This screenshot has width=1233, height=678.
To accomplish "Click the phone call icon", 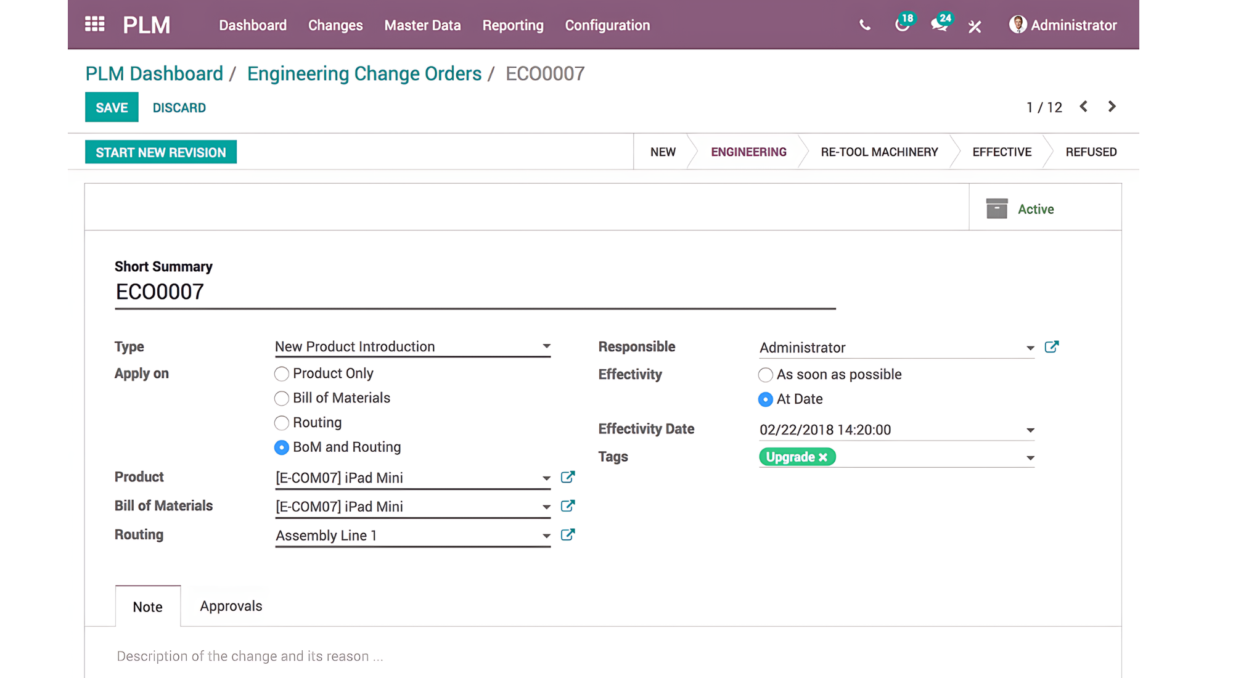I will [x=864, y=25].
